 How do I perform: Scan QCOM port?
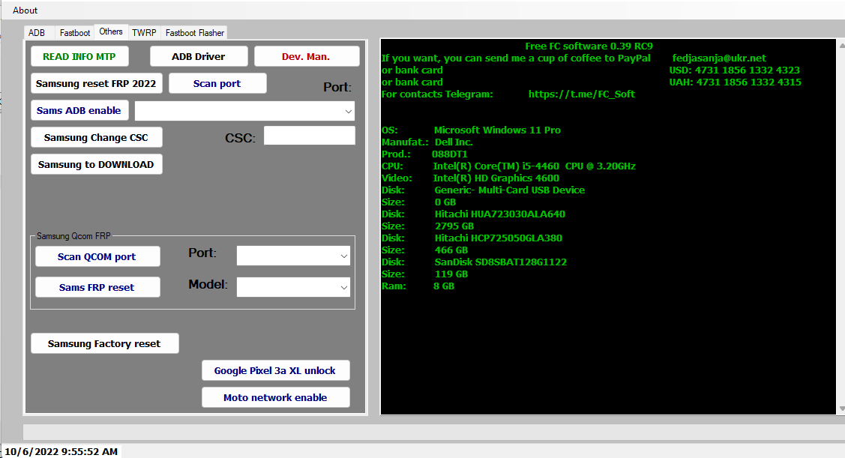click(x=97, y=256)
